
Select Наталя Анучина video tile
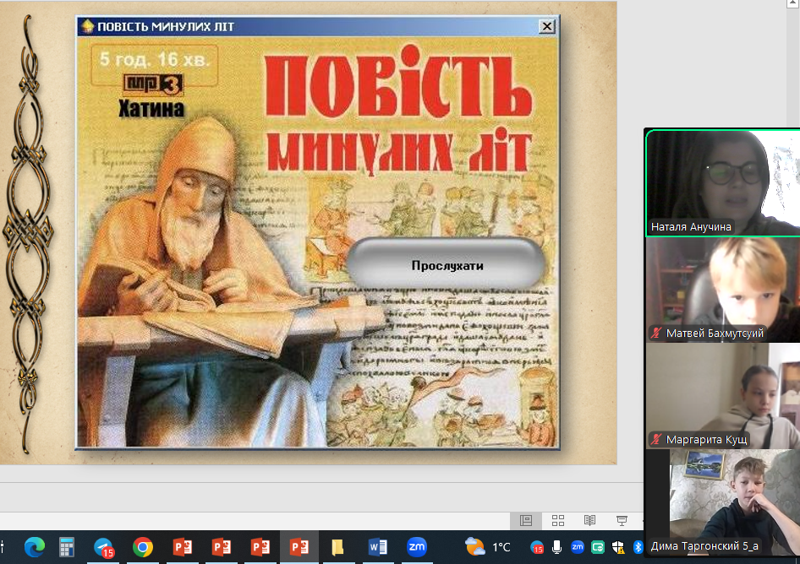(x=723, y=183)
